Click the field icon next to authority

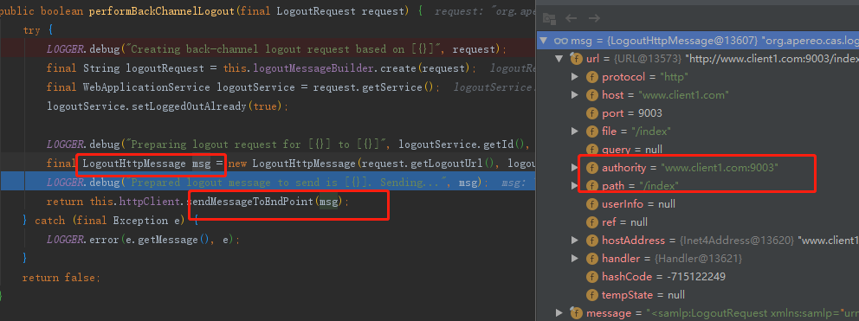point(592,168)
